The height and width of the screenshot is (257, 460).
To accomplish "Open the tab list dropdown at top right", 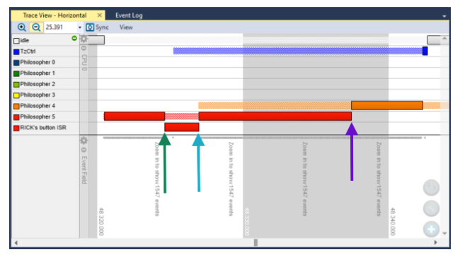I will [x=444, y=16].
